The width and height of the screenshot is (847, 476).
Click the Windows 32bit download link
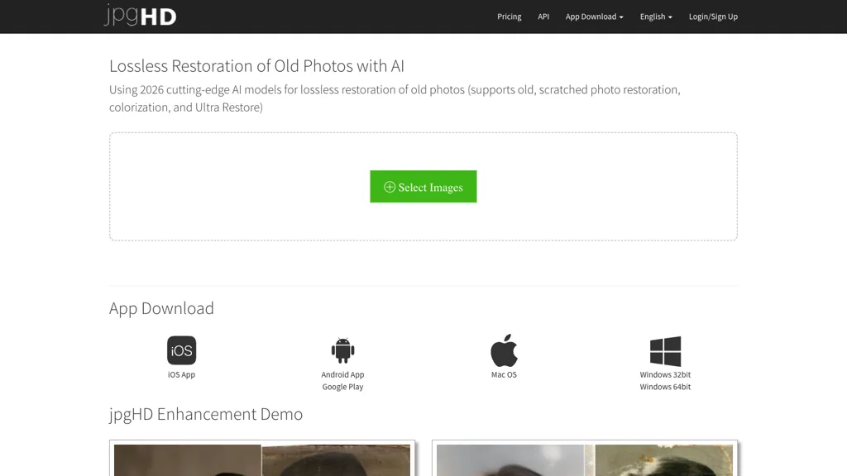[665, 374]
